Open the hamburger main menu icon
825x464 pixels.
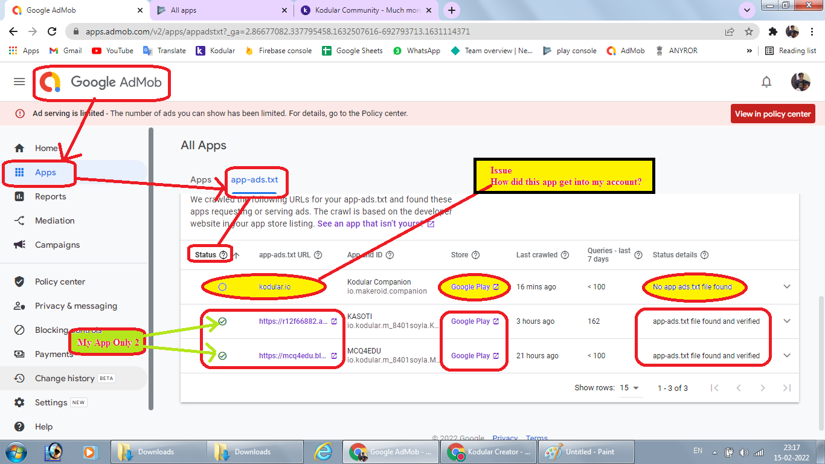click(19, 82)
